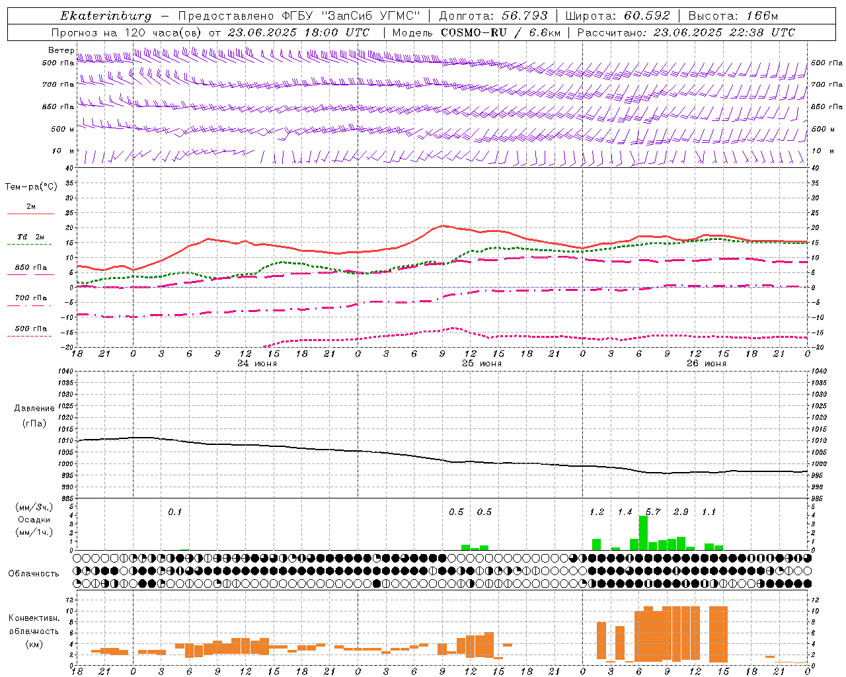846x677 pixels.
Task: Click the 'Конвективн.' convective cloud label
Action: [x=34, y=618]
